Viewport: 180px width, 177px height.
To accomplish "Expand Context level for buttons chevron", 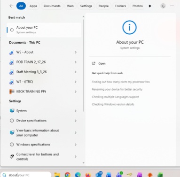I will [76, 157].
